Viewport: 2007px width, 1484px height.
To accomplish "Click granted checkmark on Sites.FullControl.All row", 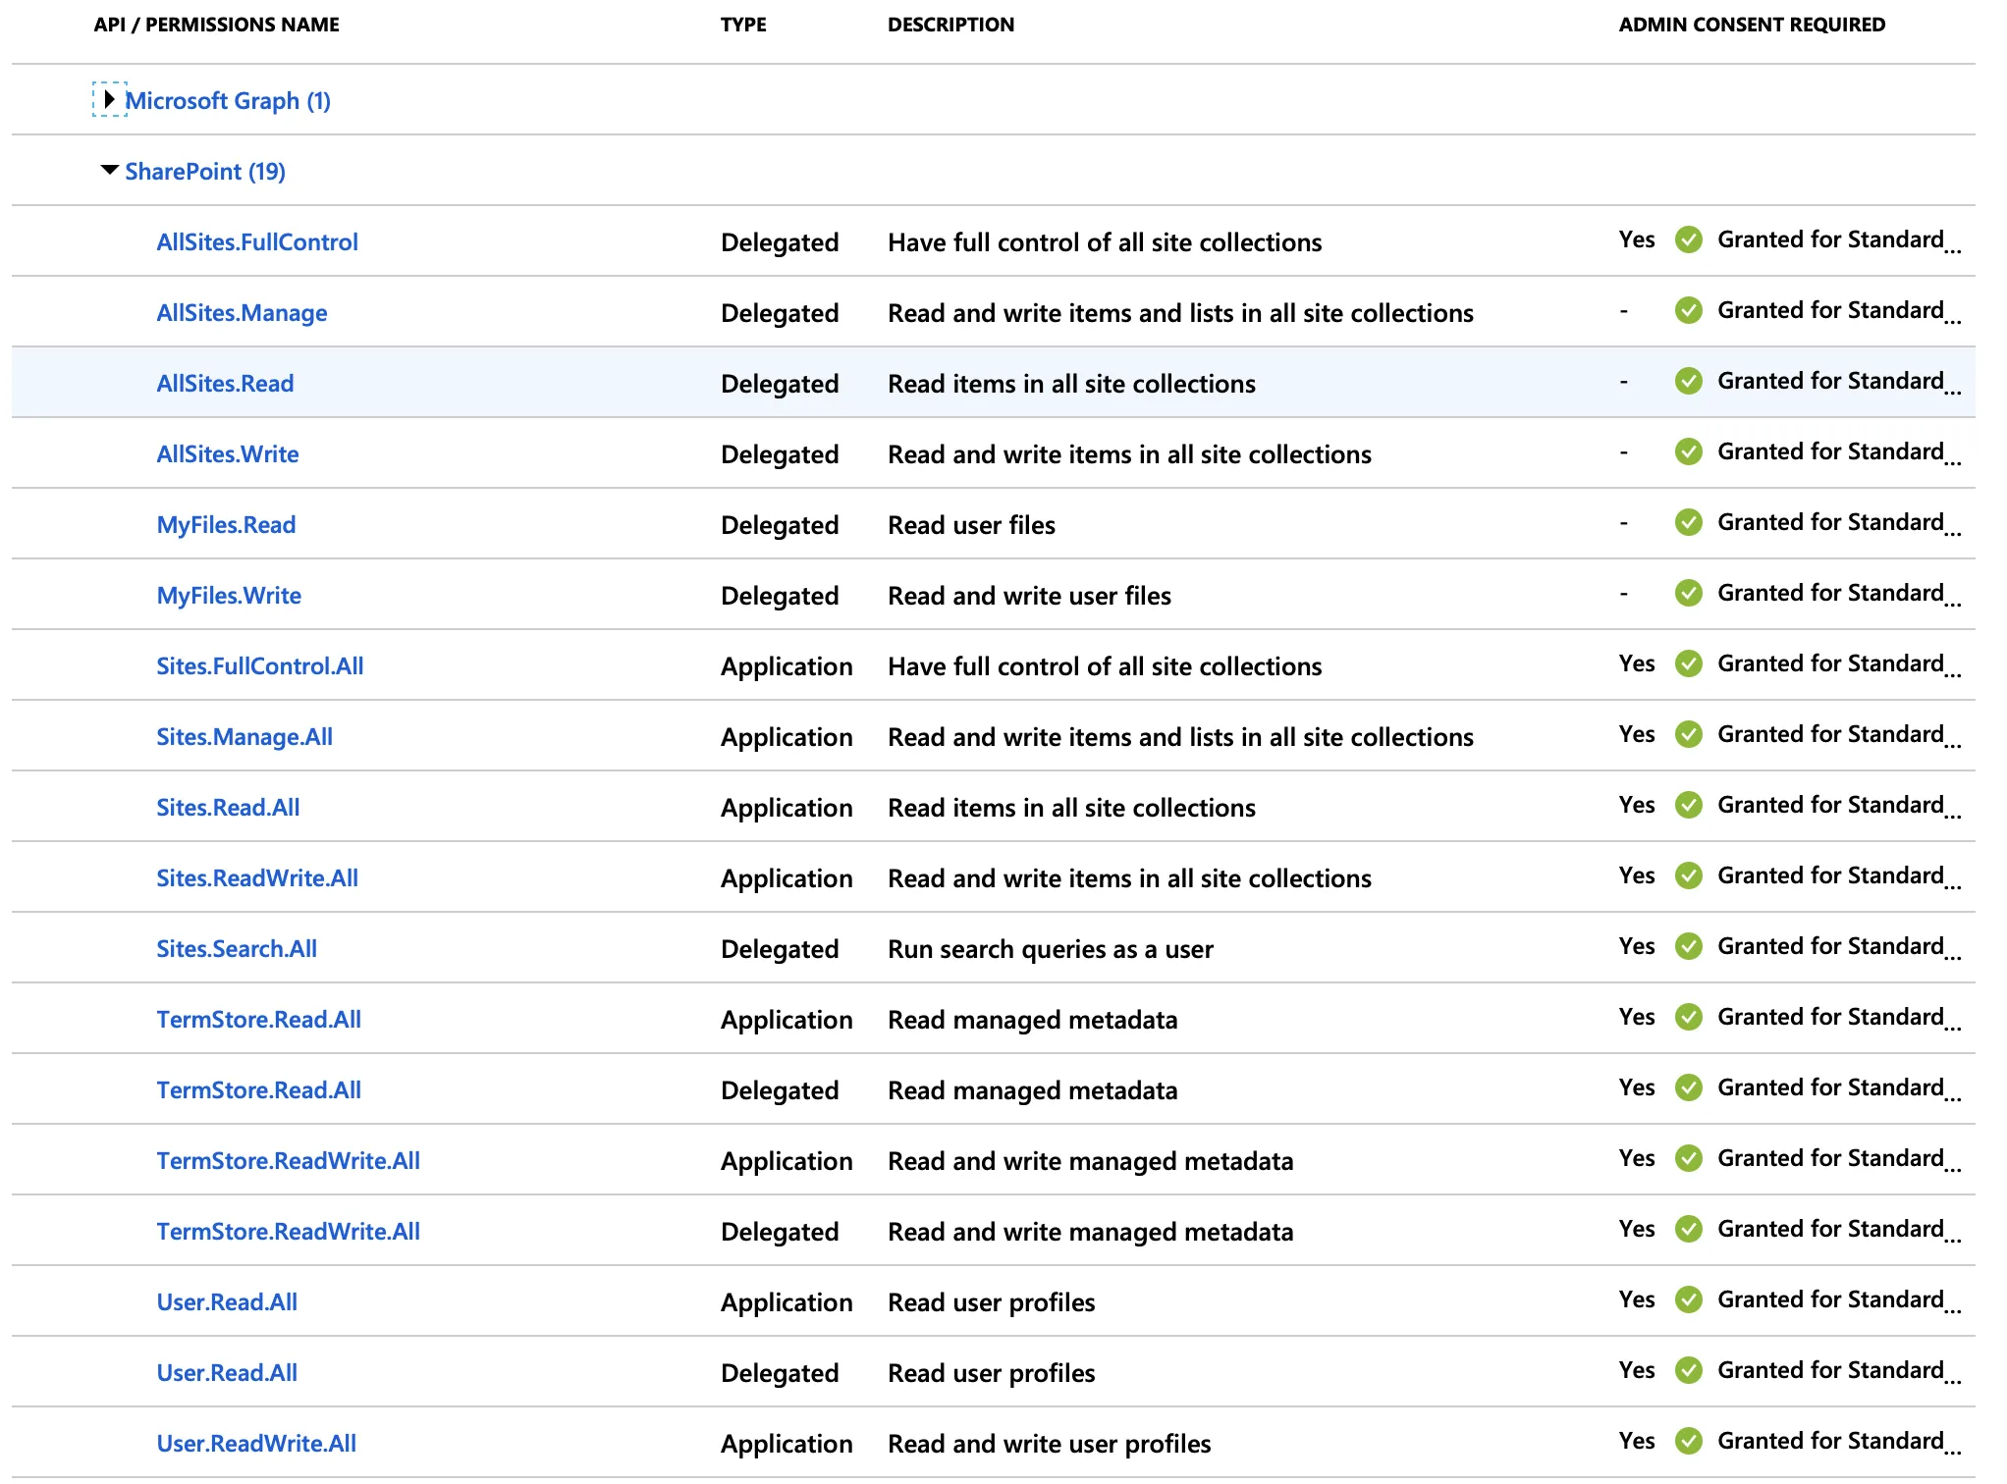I will tap(1688, 663).
